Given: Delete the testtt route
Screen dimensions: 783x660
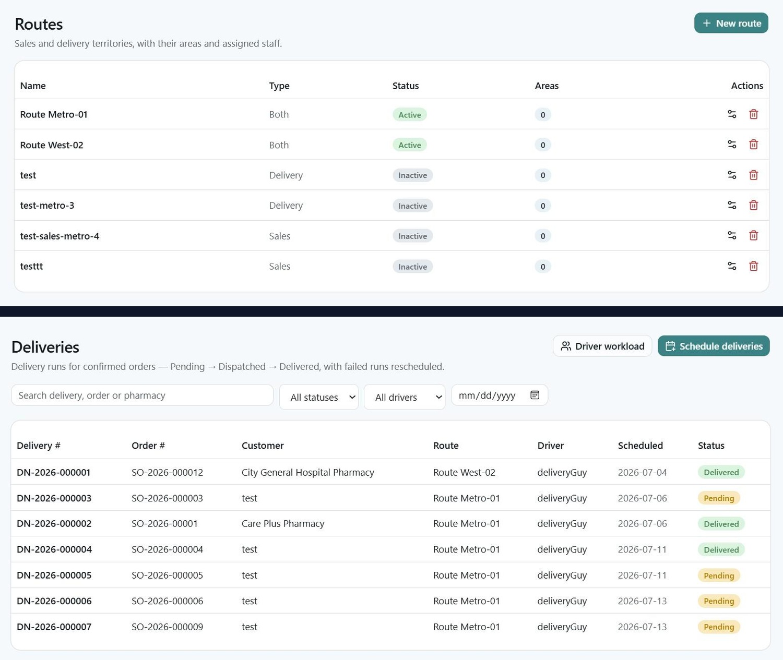Looking at the screenshot, I should click(753, 266).
